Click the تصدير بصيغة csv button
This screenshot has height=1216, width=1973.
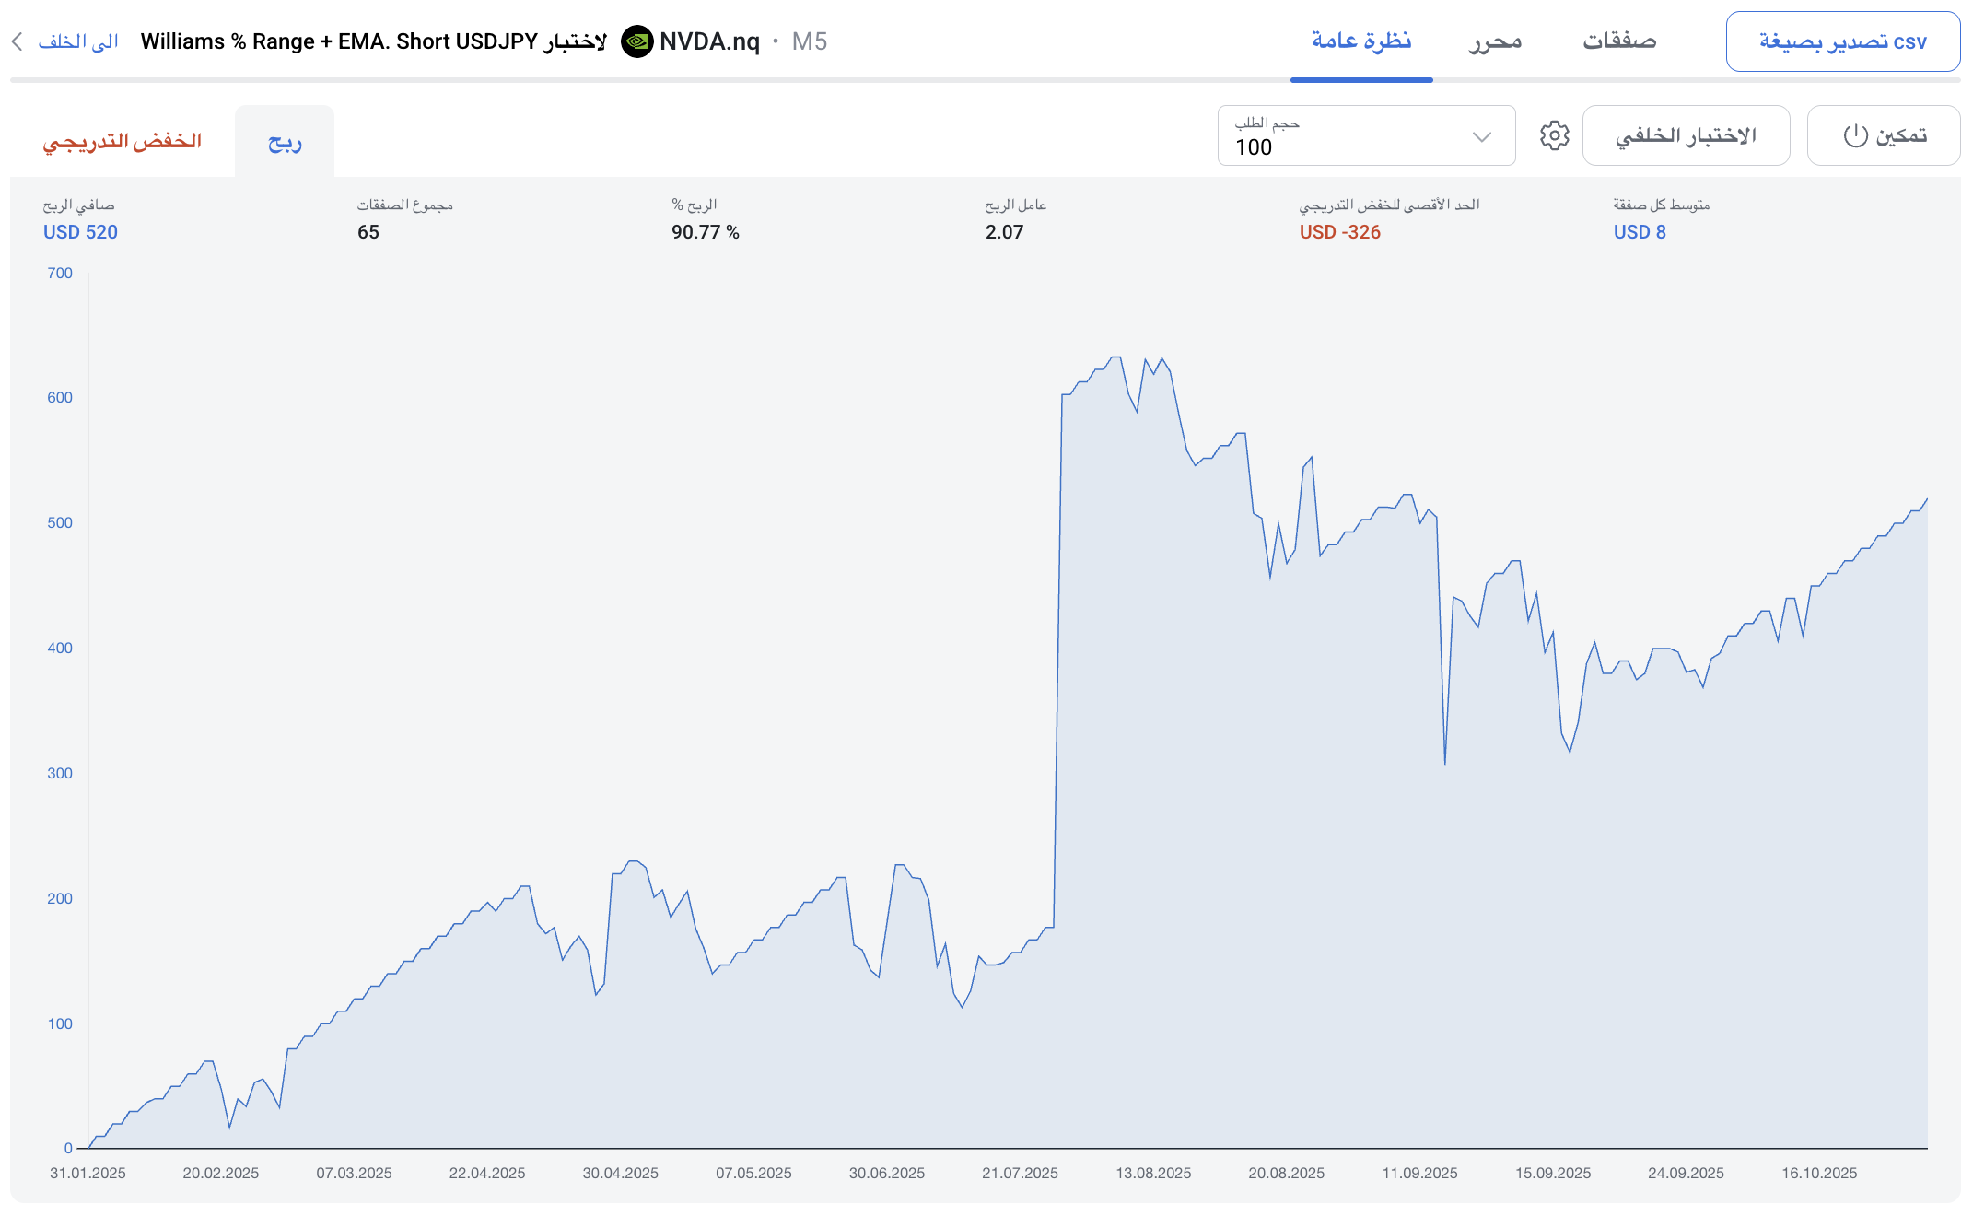[1842, 41]
